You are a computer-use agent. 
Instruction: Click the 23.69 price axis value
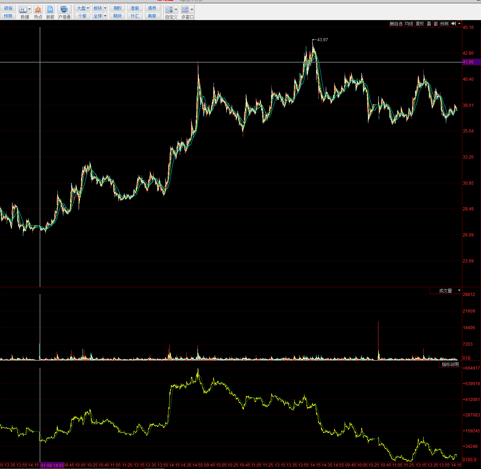point(468,261)
